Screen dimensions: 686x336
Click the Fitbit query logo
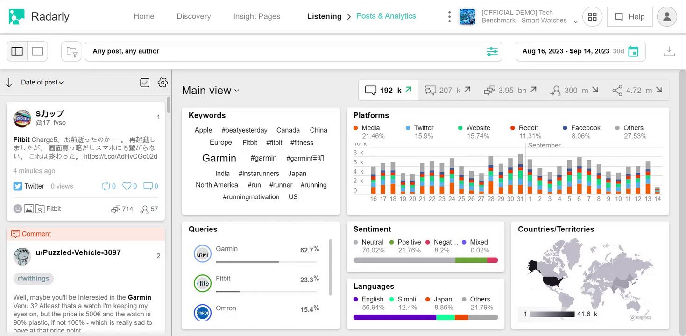tap(203, 283)
